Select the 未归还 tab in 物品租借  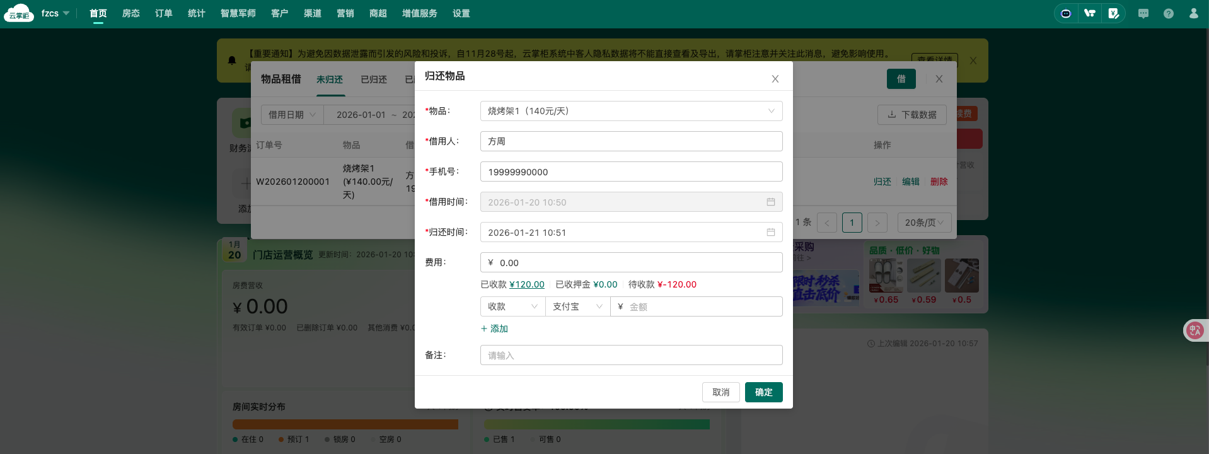click(330, 79)
